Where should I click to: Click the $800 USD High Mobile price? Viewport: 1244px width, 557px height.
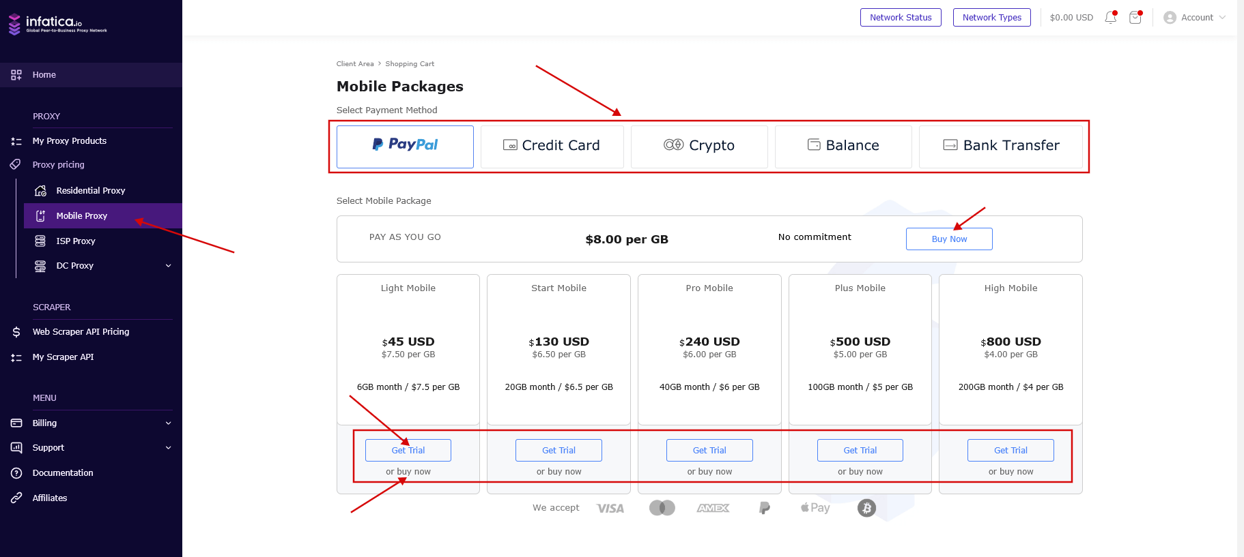tap(1010, 342)
